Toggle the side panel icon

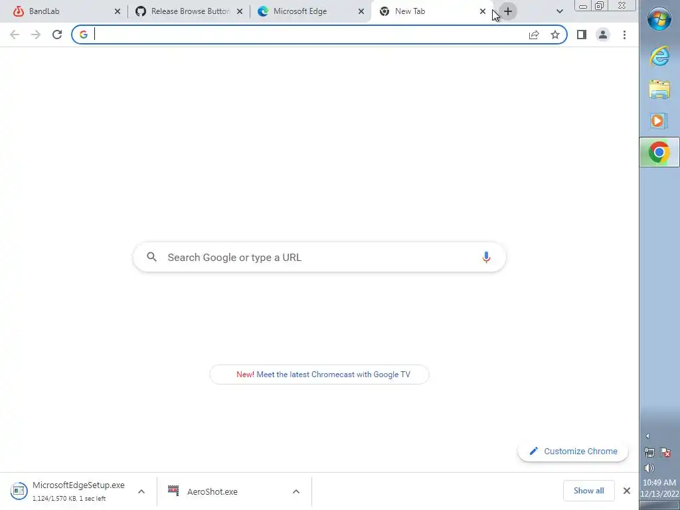tap(582, 35)
